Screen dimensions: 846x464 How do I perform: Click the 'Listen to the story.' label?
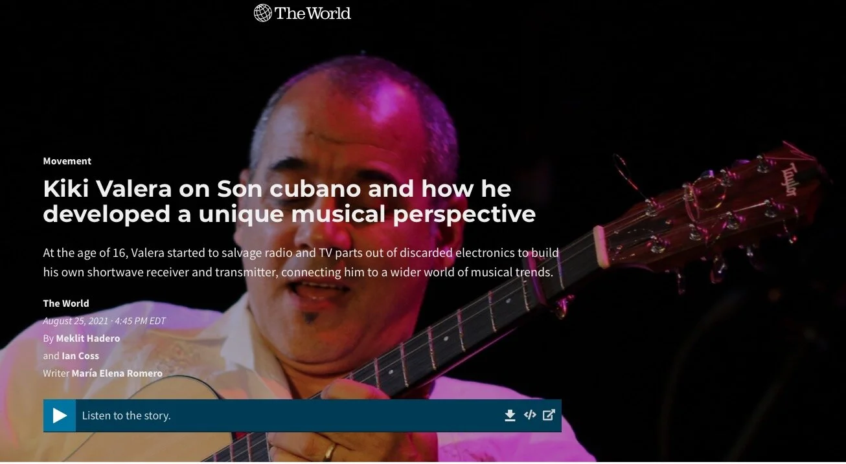pyautogui.click(x=126, y=415)
